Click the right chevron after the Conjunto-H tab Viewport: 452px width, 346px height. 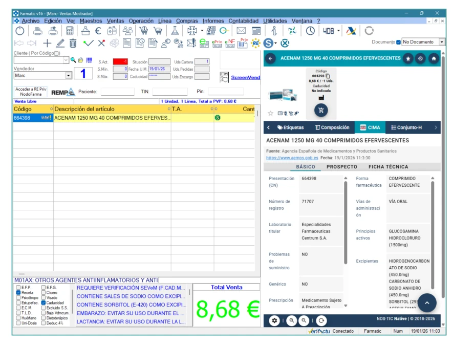pyautogui.click(x=436, y=127)
